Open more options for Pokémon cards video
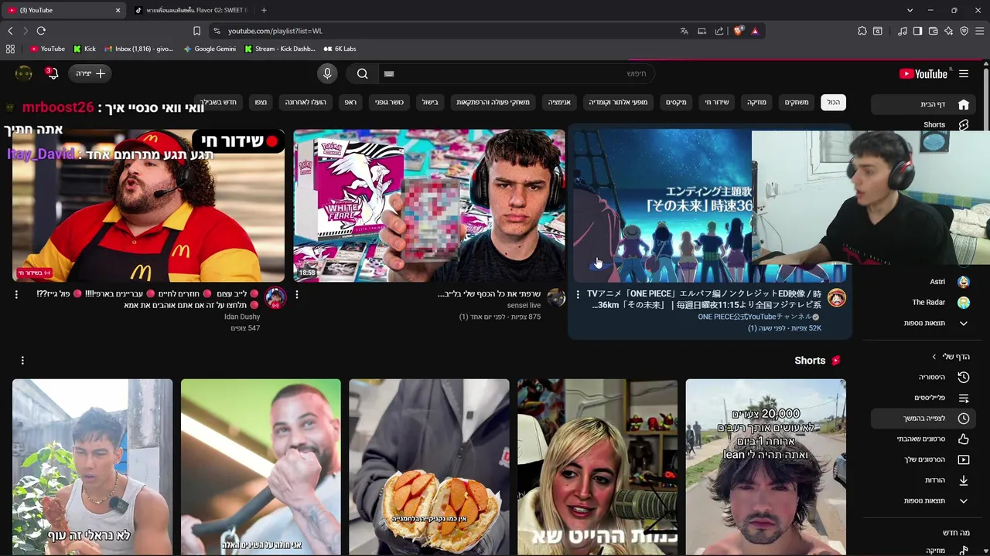Viewport: 990px width, 556px height. [x=297, y=294]
